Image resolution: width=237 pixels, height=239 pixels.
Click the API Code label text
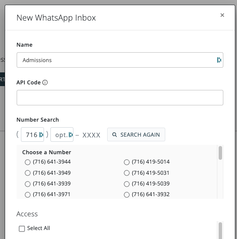click(29, 83)
